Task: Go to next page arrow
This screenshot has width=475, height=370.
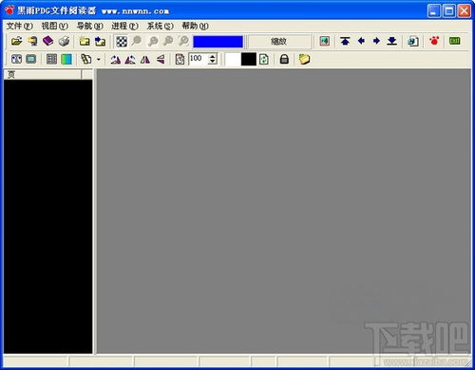Action: point(376,41)
